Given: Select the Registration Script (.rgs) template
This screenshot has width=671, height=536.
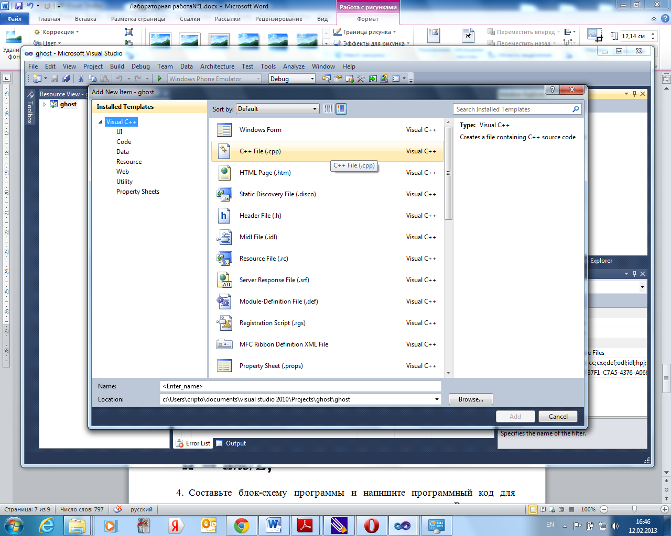Looking at the screenshot, I should (x=327, y=323).
